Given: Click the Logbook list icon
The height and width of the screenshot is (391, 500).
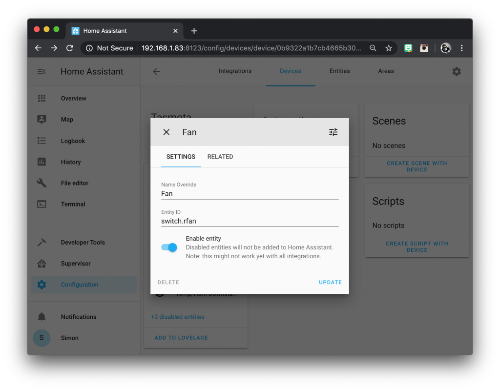Looking at the screenshot, I should point(42,141).
